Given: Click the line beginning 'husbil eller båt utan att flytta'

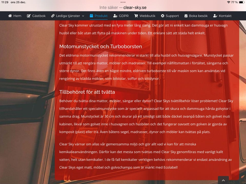Looking at the screenshot, I should [x=132, y=33].
